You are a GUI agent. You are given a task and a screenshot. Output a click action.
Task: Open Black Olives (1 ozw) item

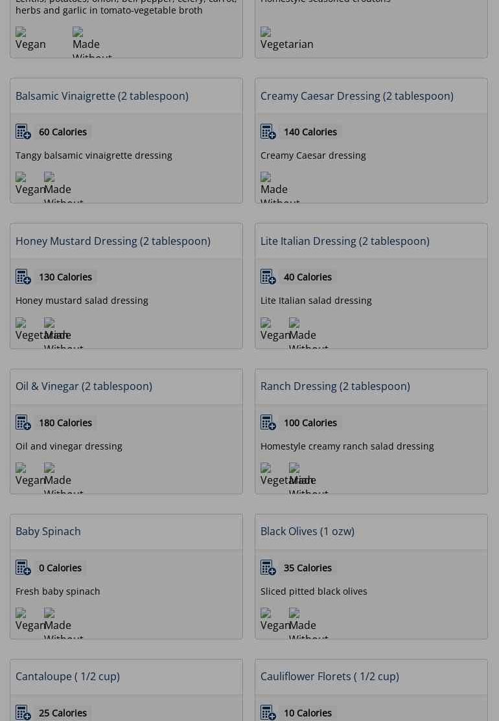click(307, 531)
